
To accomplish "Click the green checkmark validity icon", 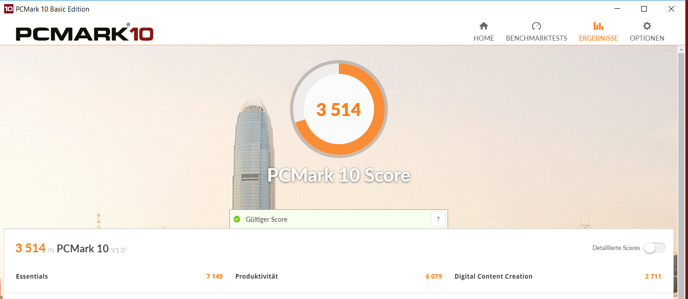I will (237, 219).
